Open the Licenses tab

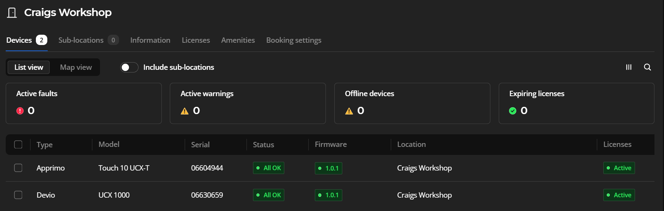point(196,40)
